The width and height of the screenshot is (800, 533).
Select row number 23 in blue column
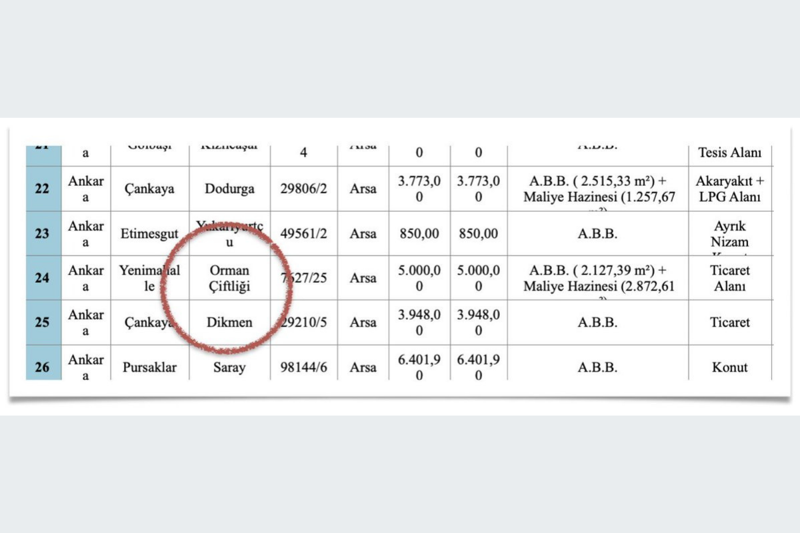coord(42,234)
